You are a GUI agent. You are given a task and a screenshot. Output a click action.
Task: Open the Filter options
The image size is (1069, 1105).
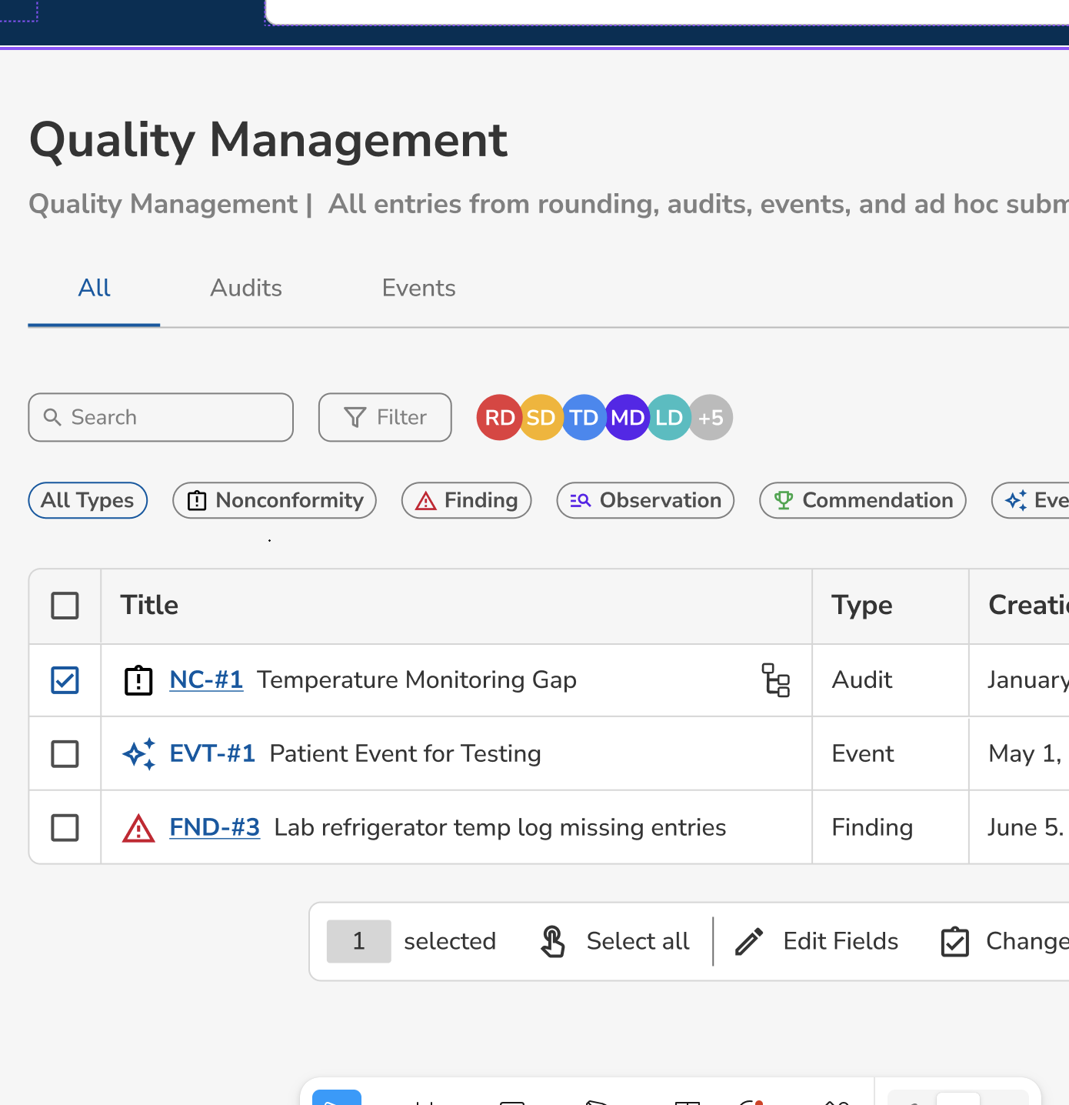coord(385,417)
